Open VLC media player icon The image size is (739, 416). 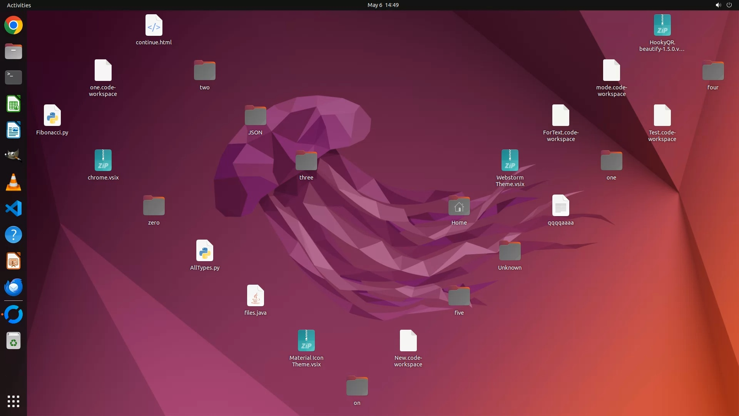13,183
